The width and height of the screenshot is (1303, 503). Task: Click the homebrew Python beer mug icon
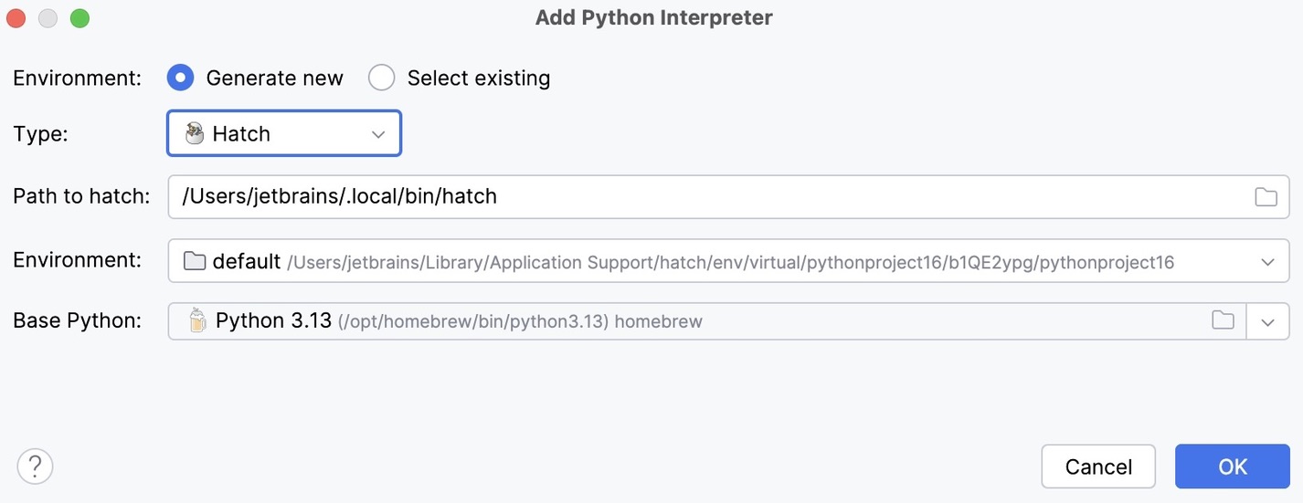pyautogui.click(x=196, y=321)
